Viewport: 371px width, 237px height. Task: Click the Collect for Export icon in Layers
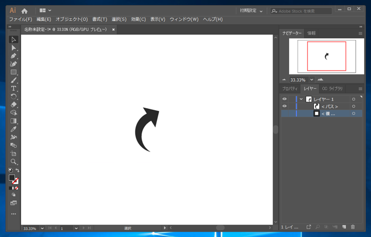coord(309,227)
